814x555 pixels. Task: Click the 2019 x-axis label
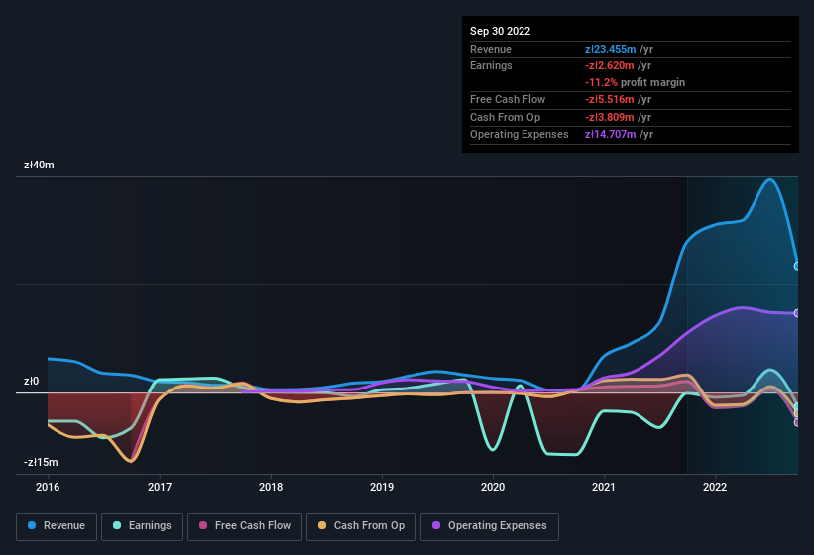pyautogui.click(x=382, y=487)
